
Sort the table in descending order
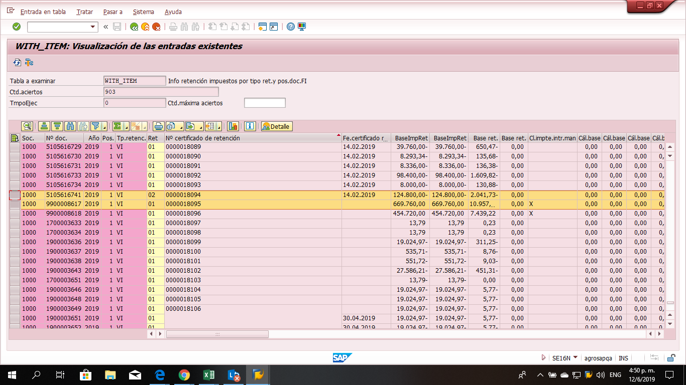[57, 126]
